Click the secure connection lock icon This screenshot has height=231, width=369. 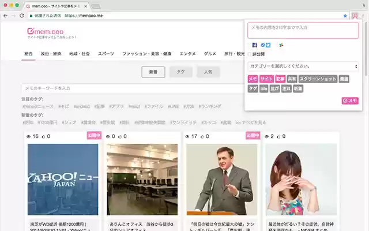pyautogui.click(x=31, y=16)
